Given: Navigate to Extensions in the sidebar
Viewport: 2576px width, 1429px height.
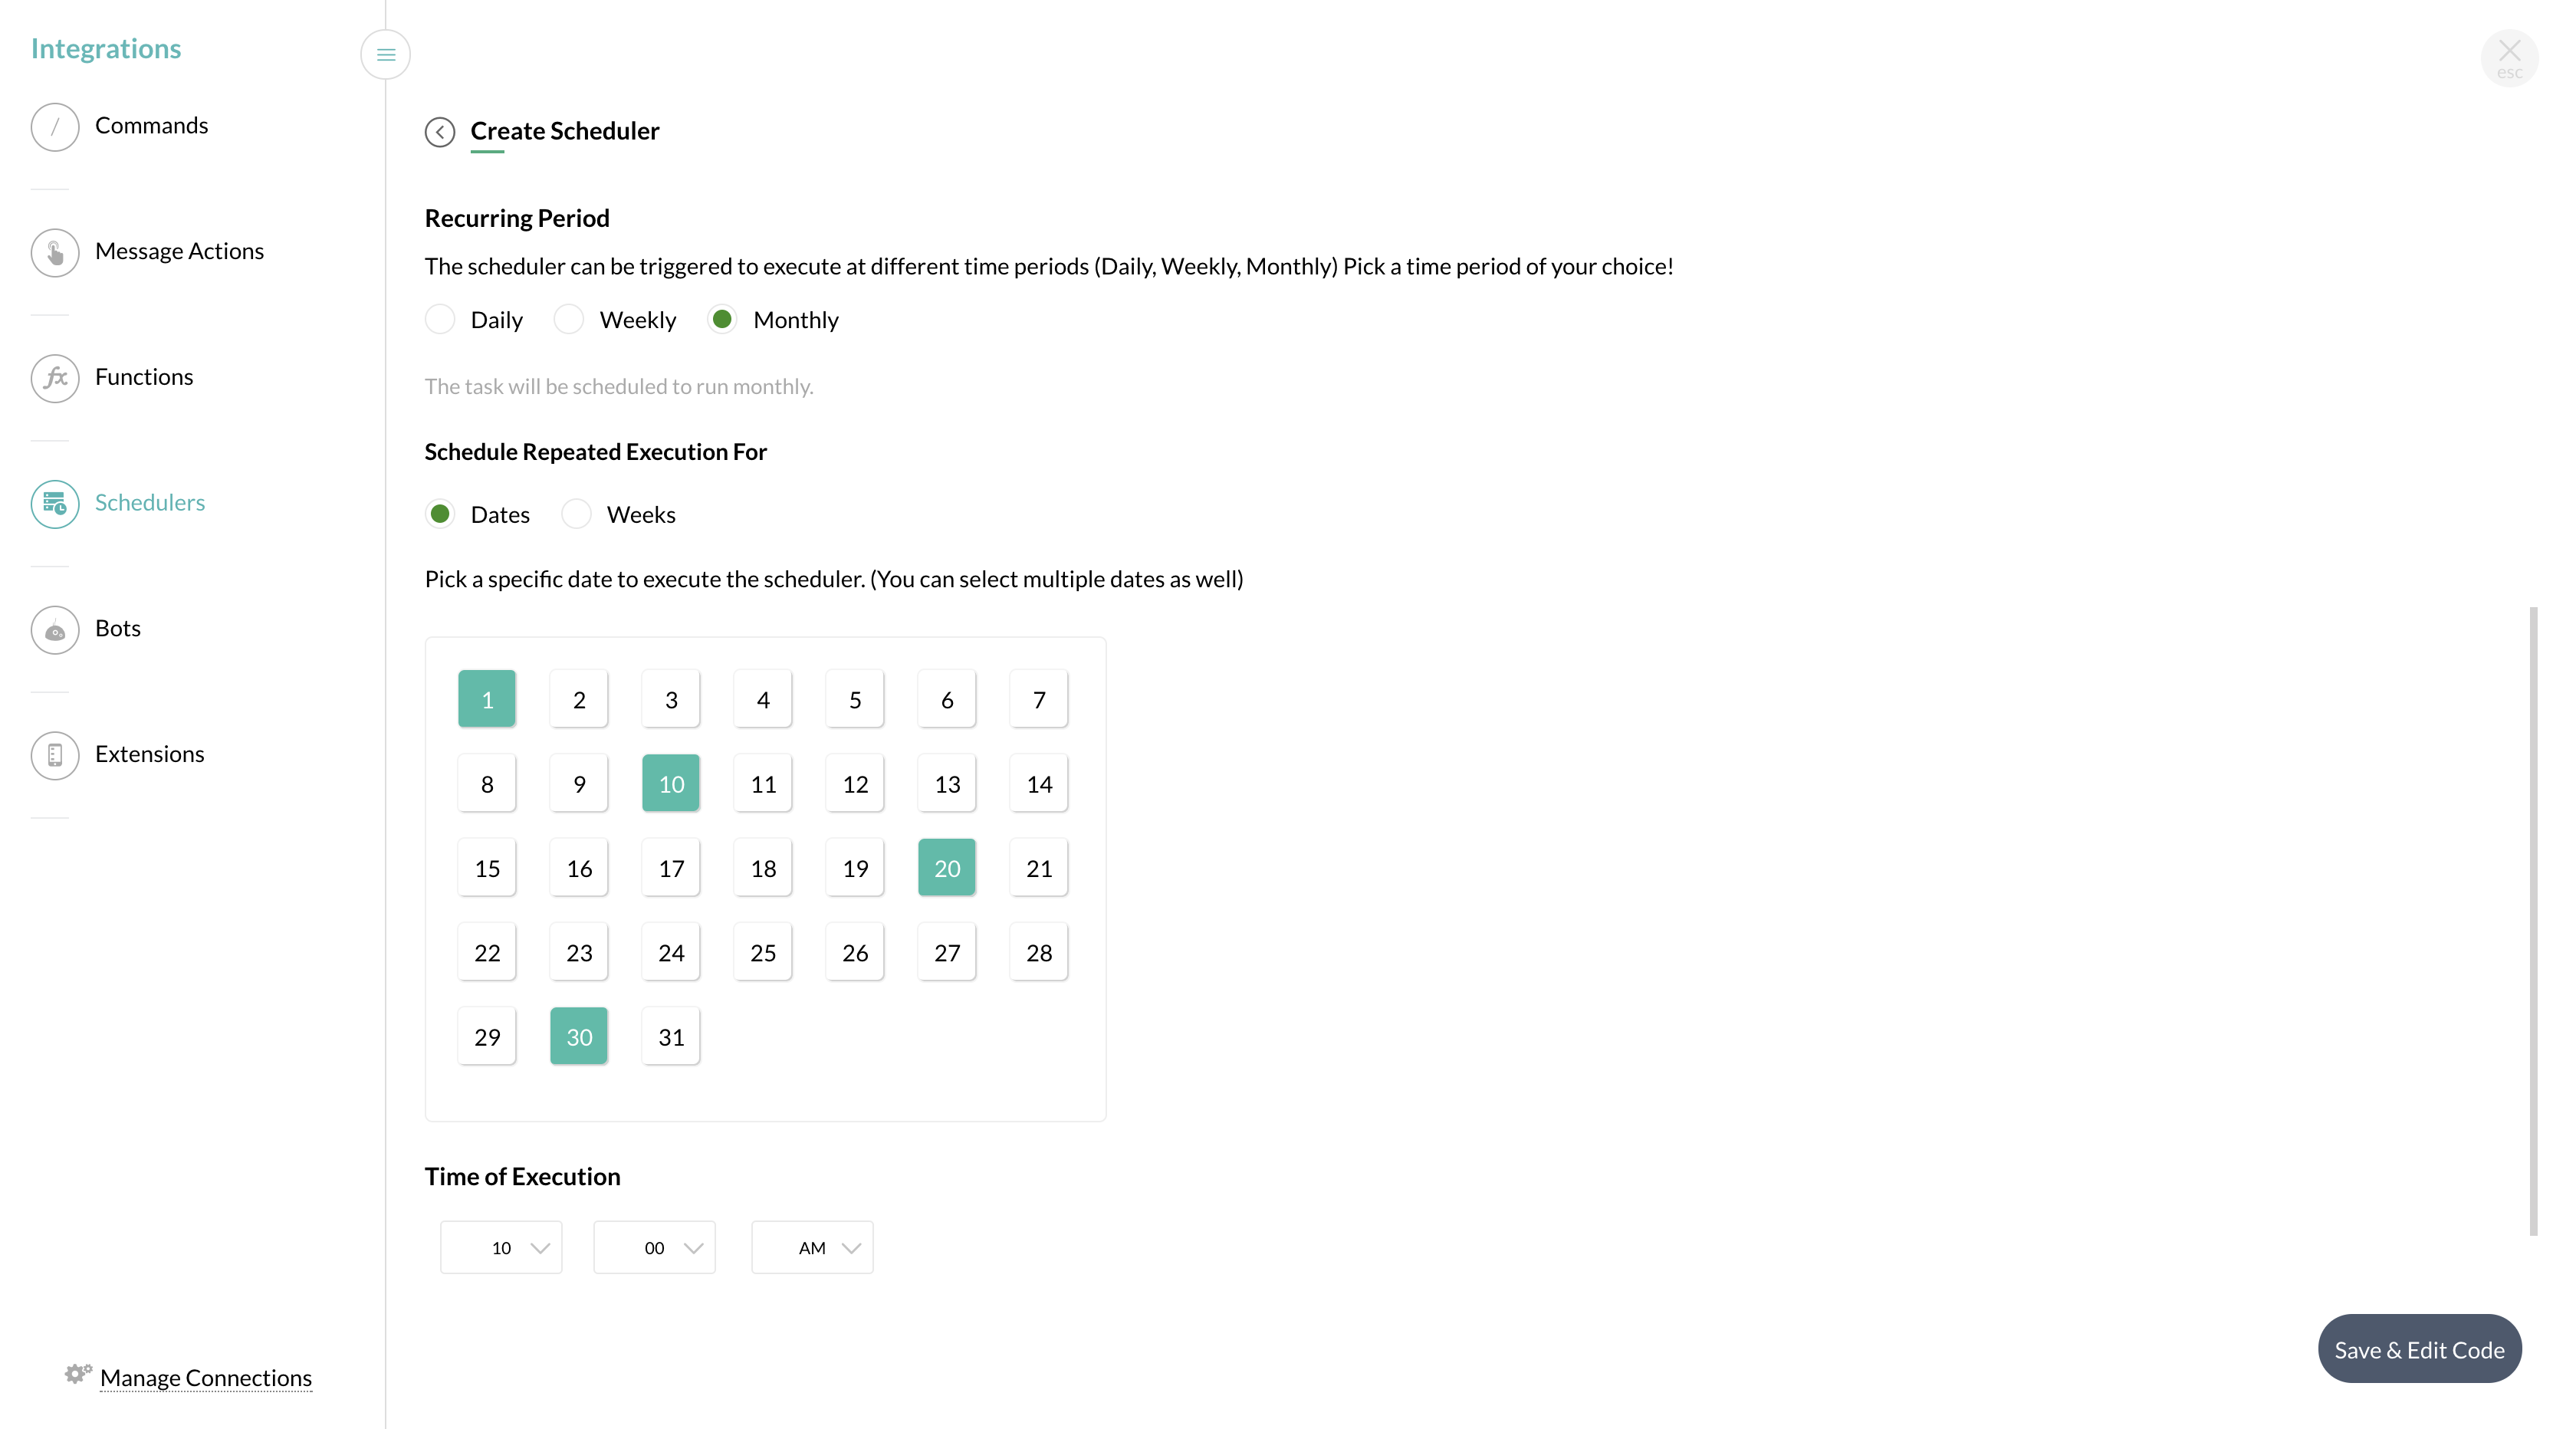Looking at the screenshot, I should click(150, 754).
